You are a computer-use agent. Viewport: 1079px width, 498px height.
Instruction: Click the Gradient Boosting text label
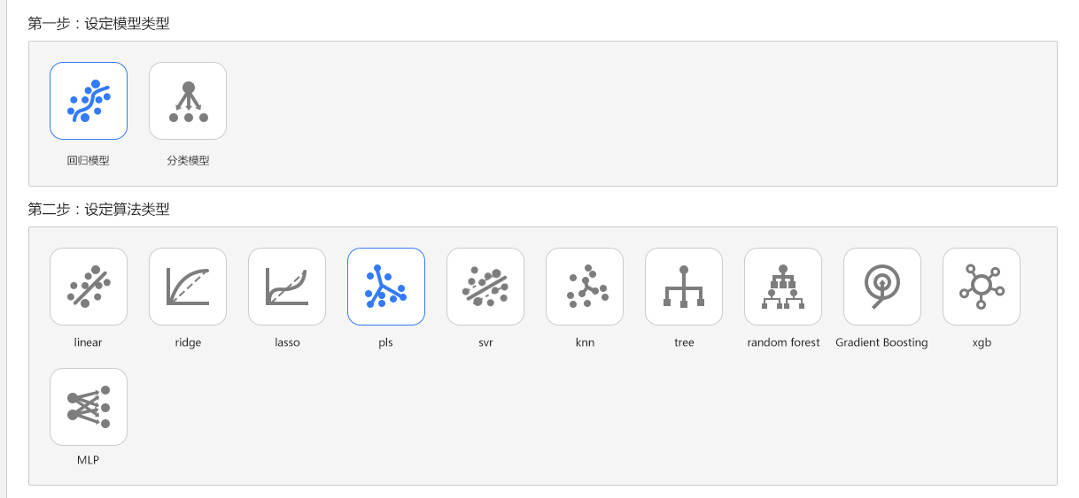881,342
